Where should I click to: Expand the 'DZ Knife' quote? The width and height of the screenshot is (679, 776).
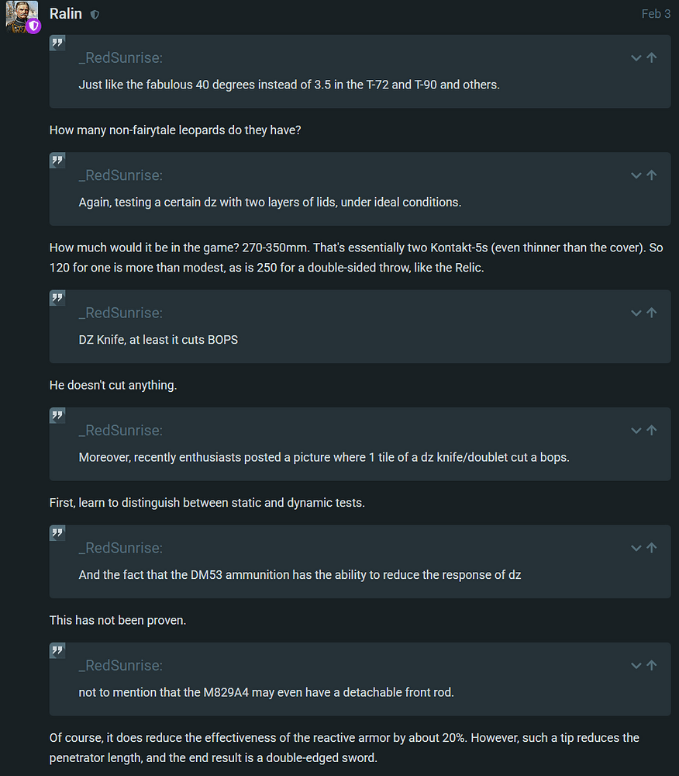[636, 314]
